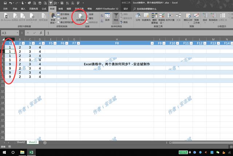
Task: Click Text to Columns
Action: [138, 17]
